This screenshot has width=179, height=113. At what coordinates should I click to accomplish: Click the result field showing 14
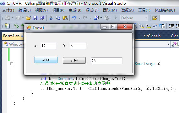click(107, 61)
